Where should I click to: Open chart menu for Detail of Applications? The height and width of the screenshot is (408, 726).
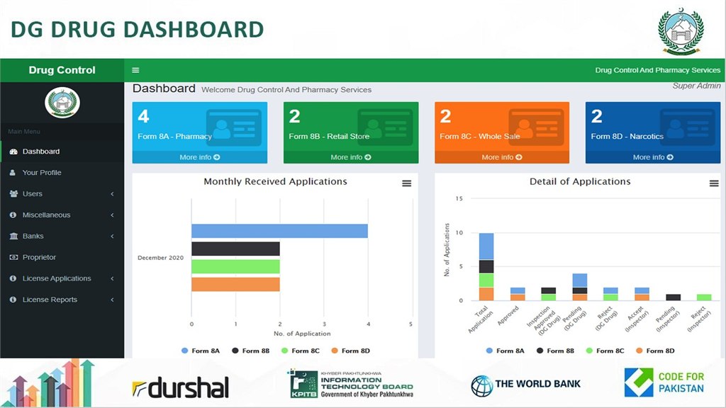pyautogui.click(x=714, y=183)
